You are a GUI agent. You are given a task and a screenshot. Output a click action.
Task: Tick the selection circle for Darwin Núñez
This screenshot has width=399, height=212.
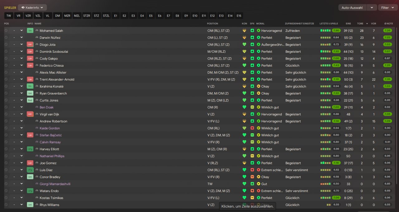click(6, 38)
